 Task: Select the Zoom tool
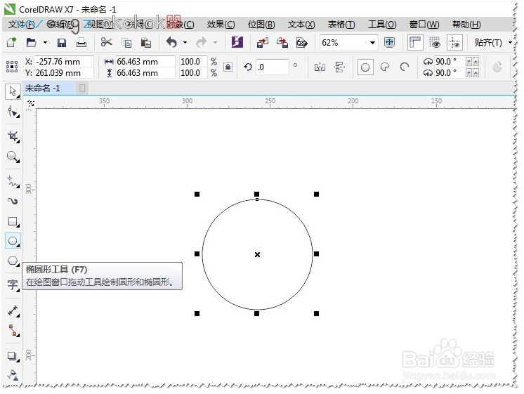click(13, 157)
